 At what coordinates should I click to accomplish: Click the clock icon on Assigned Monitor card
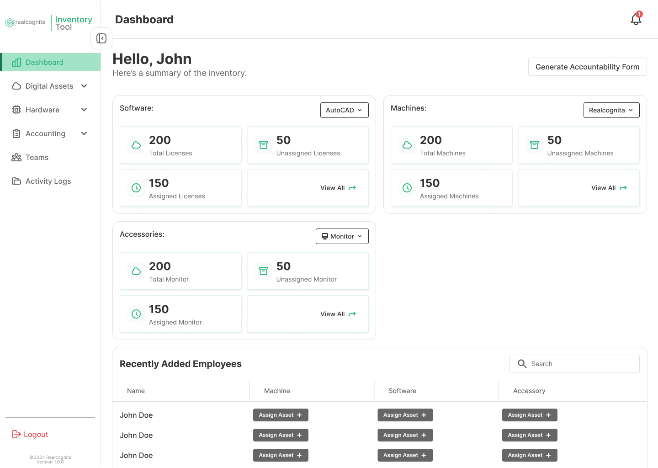point(136,314)
